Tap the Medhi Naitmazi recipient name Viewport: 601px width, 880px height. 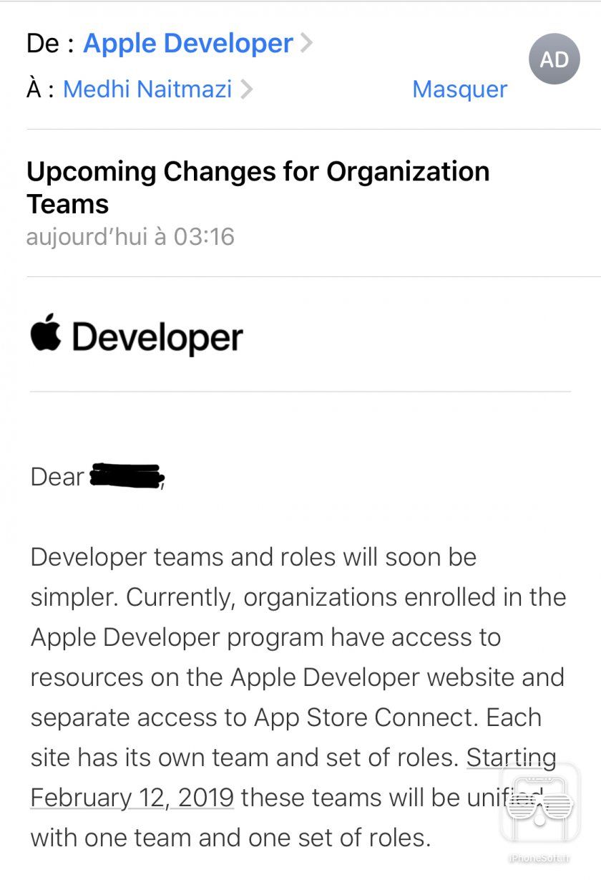pos(147,89)
